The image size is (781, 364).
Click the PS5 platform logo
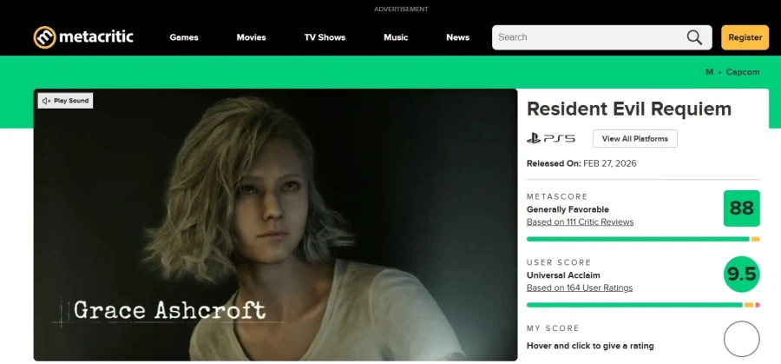coord(551,139)
